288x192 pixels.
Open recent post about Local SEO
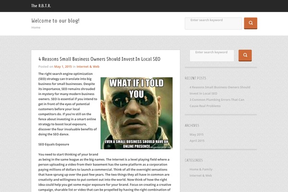(x=220, y=90)
